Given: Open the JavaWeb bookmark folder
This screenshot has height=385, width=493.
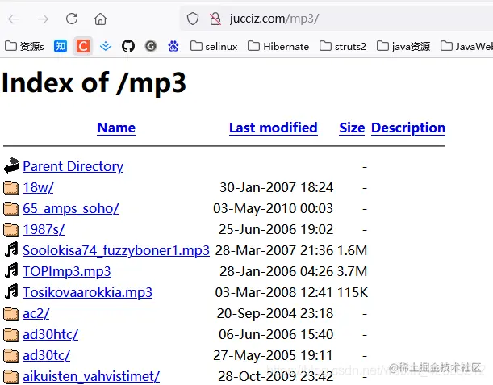Looking at the screenshot, I should click(x=466, y=46).
